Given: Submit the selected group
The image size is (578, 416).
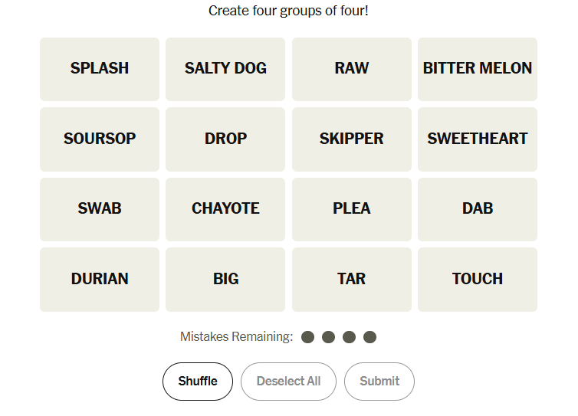Looking at the screenshot, I should tap(379, 382).
